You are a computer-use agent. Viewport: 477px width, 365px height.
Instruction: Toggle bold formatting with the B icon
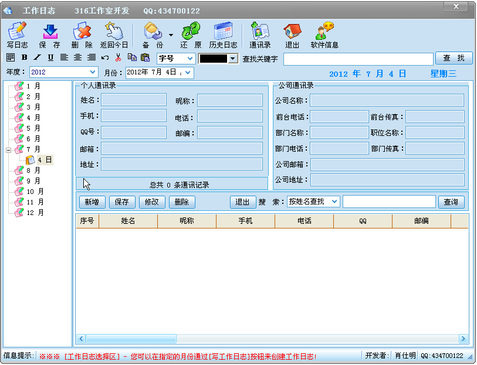click(x=23, y=57)
